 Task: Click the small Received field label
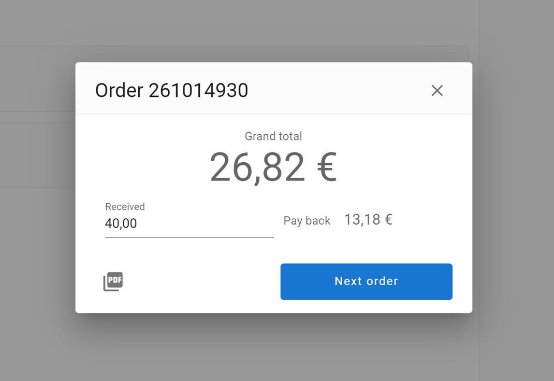[x=125, y=207]
